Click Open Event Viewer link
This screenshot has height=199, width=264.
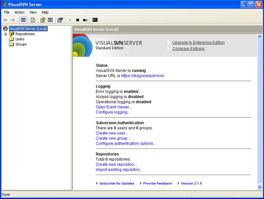coord(114,107)
